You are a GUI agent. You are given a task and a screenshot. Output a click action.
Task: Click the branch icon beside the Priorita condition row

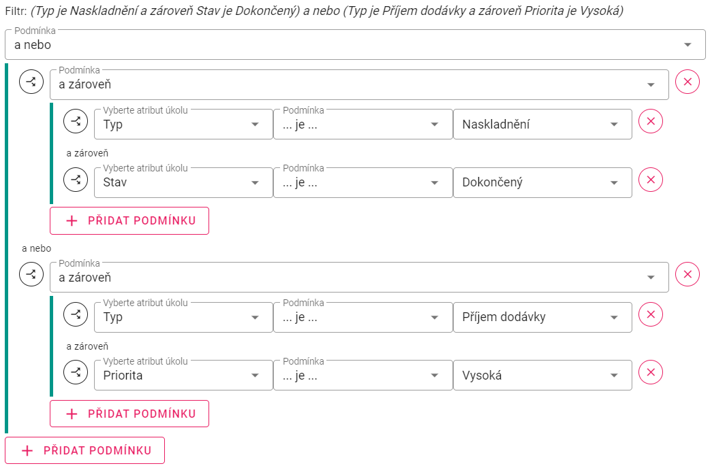click(75, 372)
